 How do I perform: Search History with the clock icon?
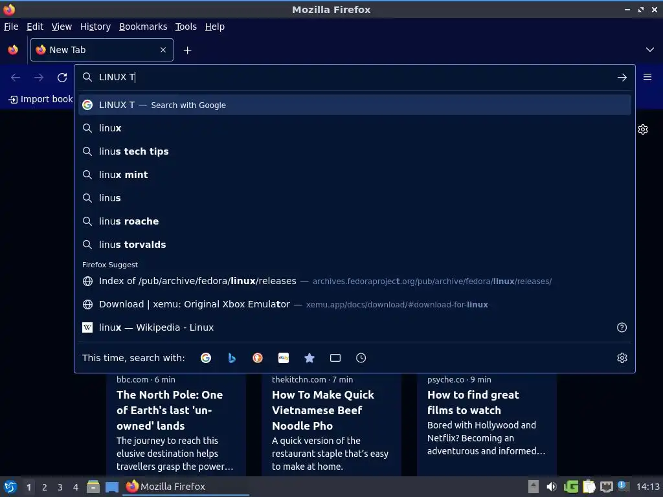[x=361, y=358]
